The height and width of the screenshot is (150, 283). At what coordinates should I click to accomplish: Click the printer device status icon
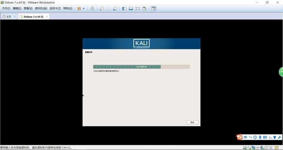pyautogui.click(x=258, y=148)
